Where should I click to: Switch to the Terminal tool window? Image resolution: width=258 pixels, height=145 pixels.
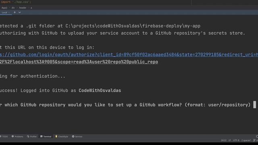46,137
